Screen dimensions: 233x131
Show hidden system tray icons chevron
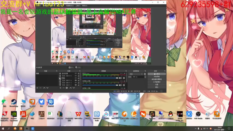point(195,129)
